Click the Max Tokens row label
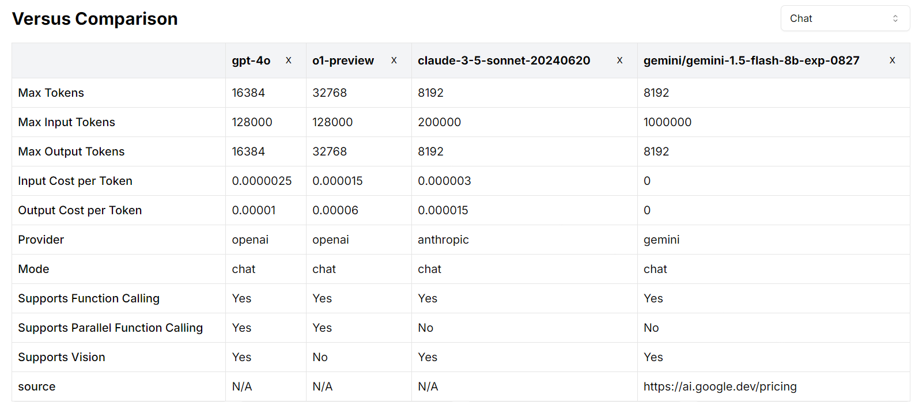 click(51, 93)
